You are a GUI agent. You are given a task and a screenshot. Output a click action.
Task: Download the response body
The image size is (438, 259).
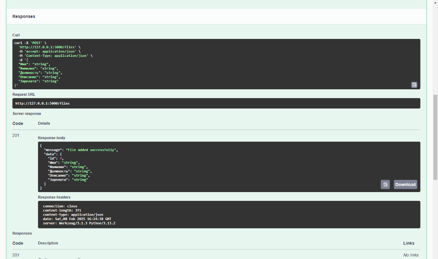pos(405,185)
